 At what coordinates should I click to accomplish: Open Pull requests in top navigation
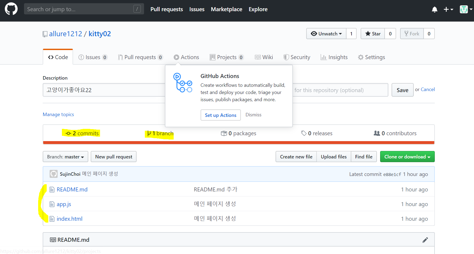(x=167, y=9)
